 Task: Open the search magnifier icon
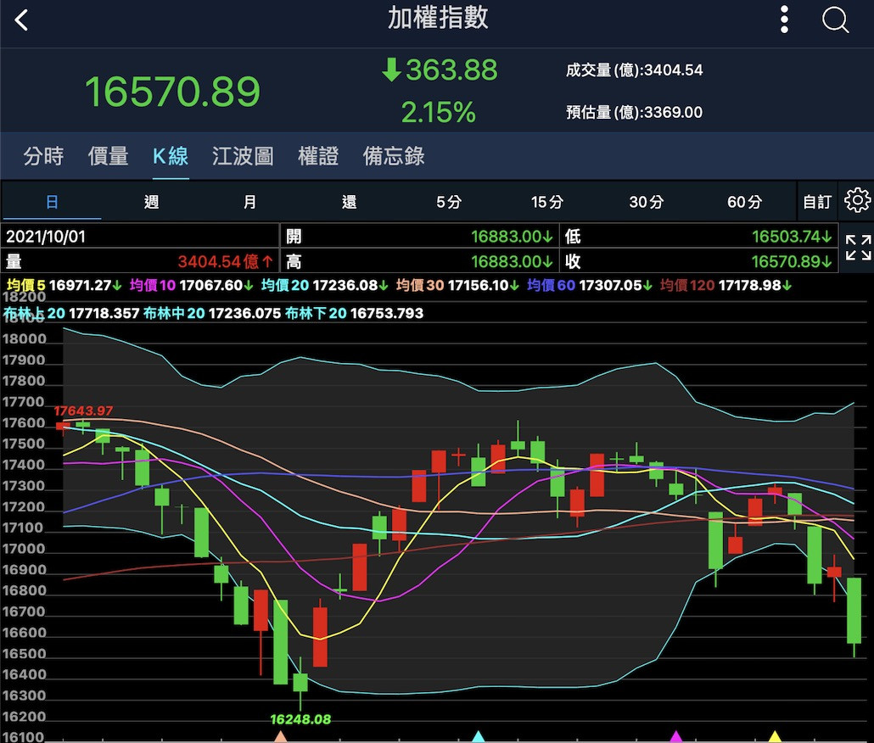836,20
